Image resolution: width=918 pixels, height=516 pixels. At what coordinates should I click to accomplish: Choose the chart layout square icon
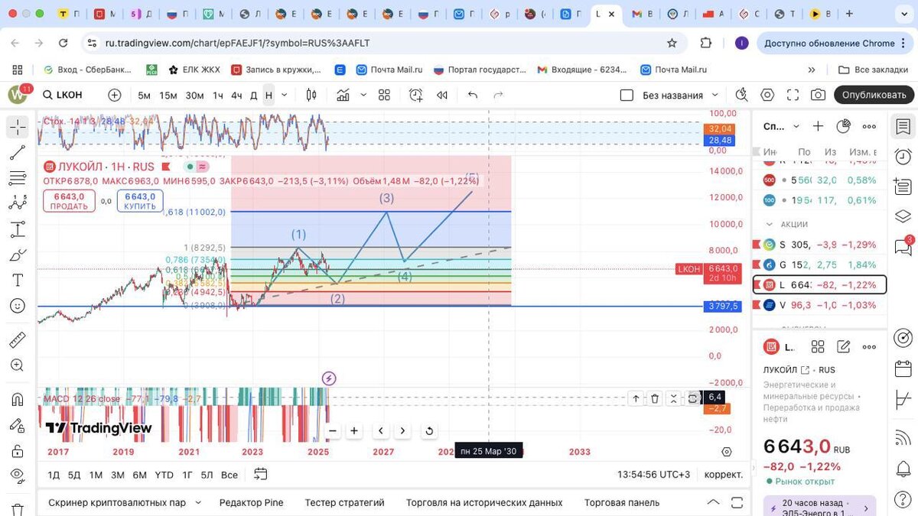(627, 96)
